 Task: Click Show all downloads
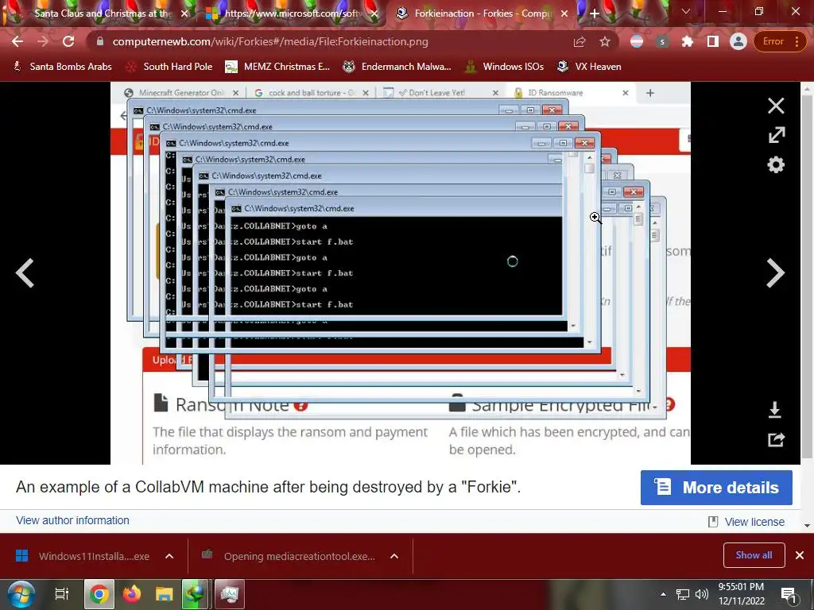point(754,555)
